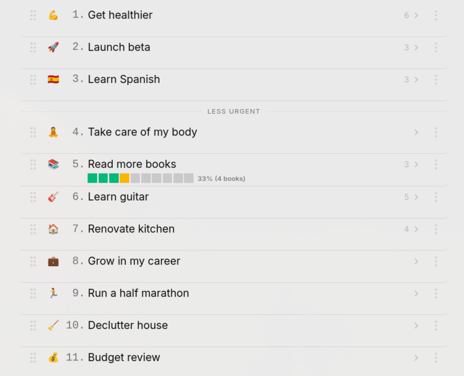Expand the Run a half marathon chevron
The image size is (464, 376).
(416, 294)
